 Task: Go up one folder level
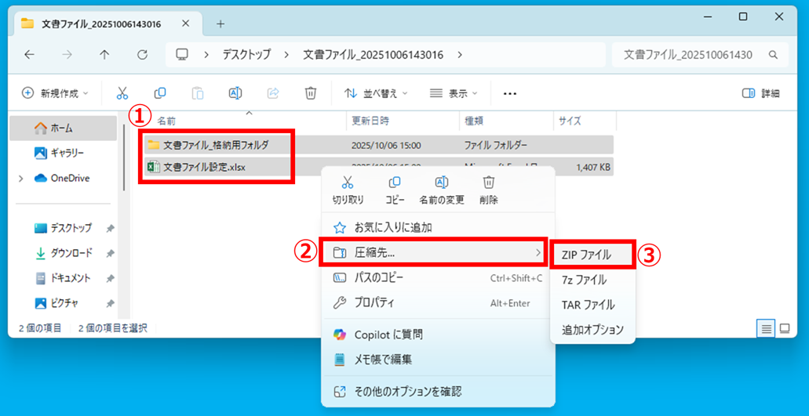[104, 55]
